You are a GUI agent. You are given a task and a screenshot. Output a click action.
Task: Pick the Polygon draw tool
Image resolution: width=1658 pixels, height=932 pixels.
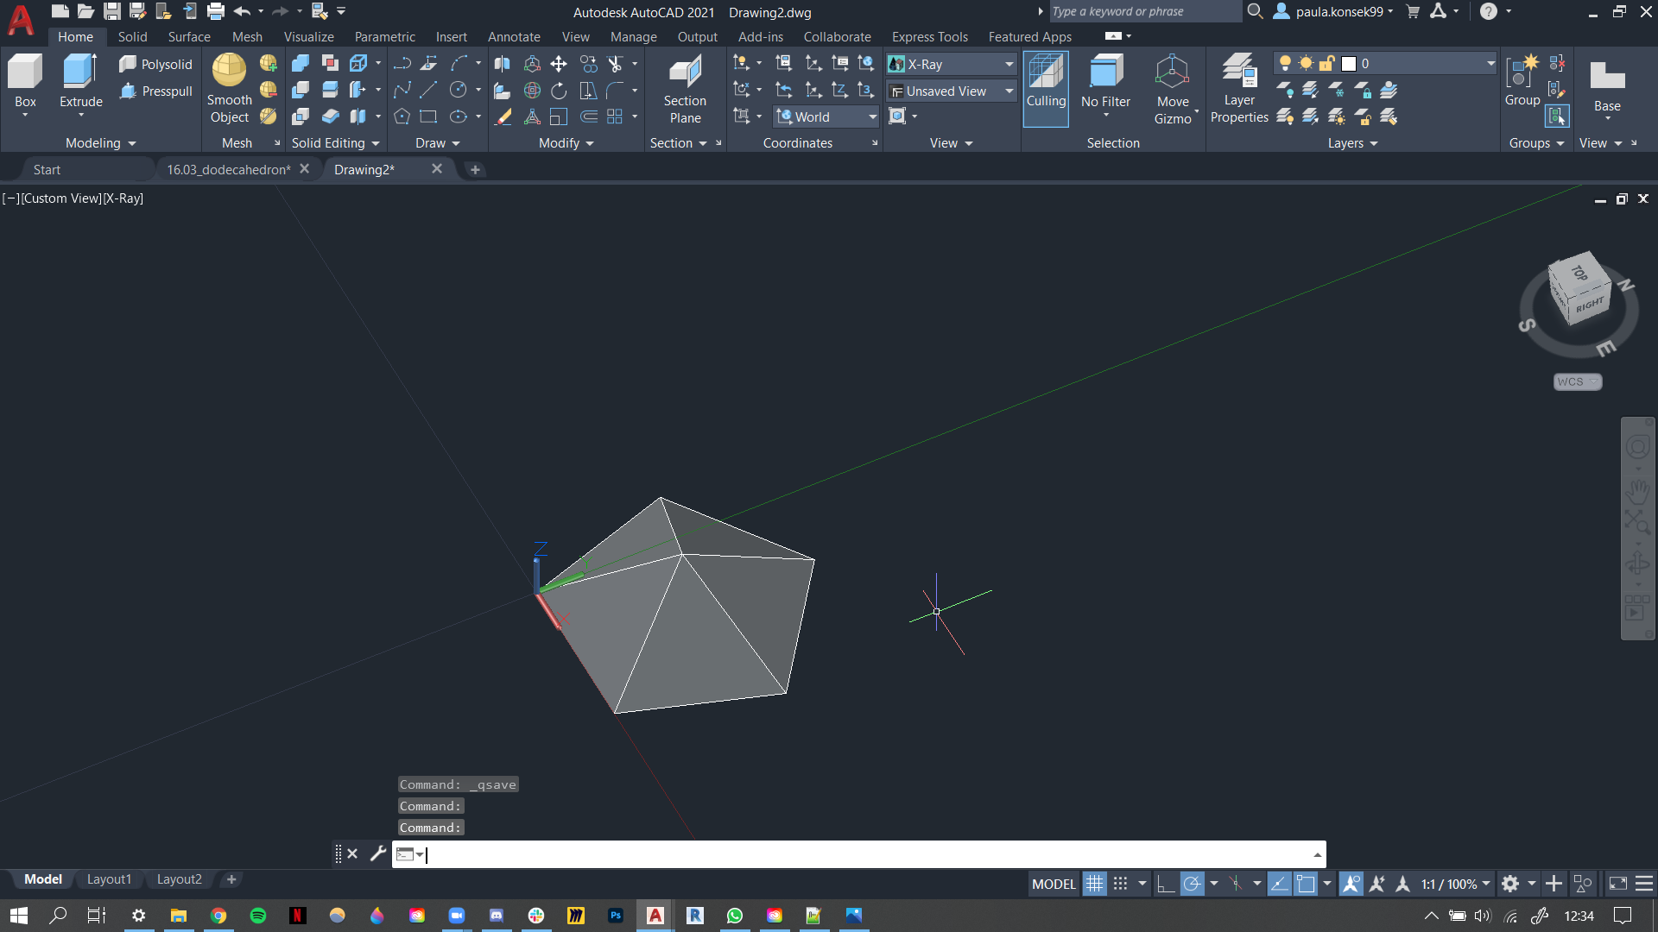tap(402, 116)
